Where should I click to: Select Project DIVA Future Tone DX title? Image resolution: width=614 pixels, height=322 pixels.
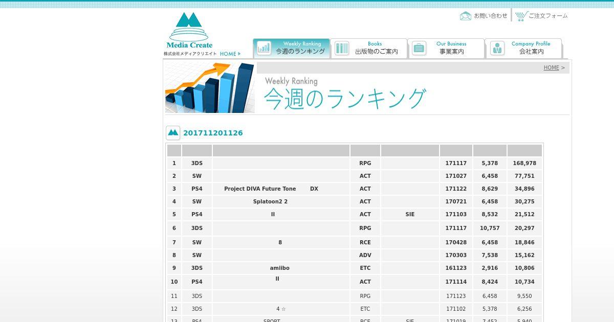pos(271,189)
